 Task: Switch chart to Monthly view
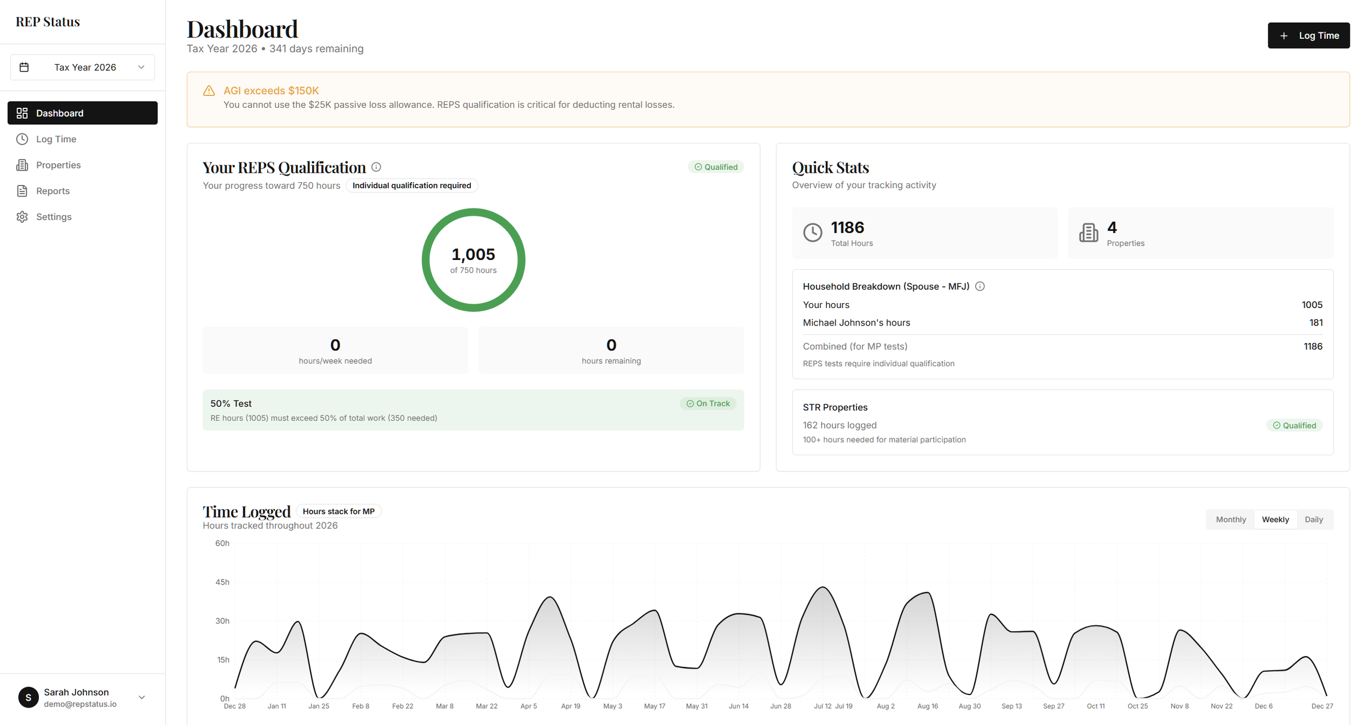[1230, 519]
